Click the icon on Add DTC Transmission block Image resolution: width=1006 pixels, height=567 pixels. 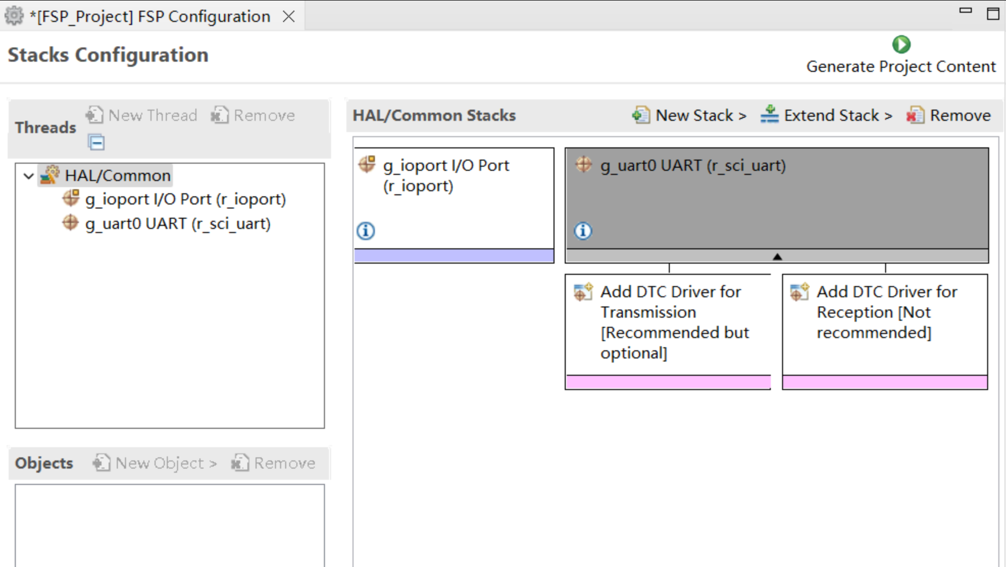[583, 292]
